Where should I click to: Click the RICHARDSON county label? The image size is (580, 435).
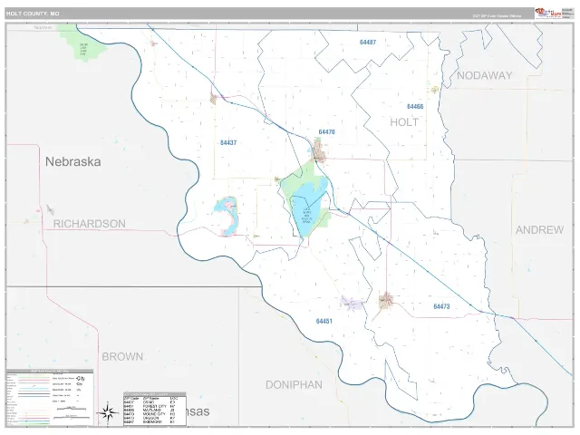tap(90, 224)
